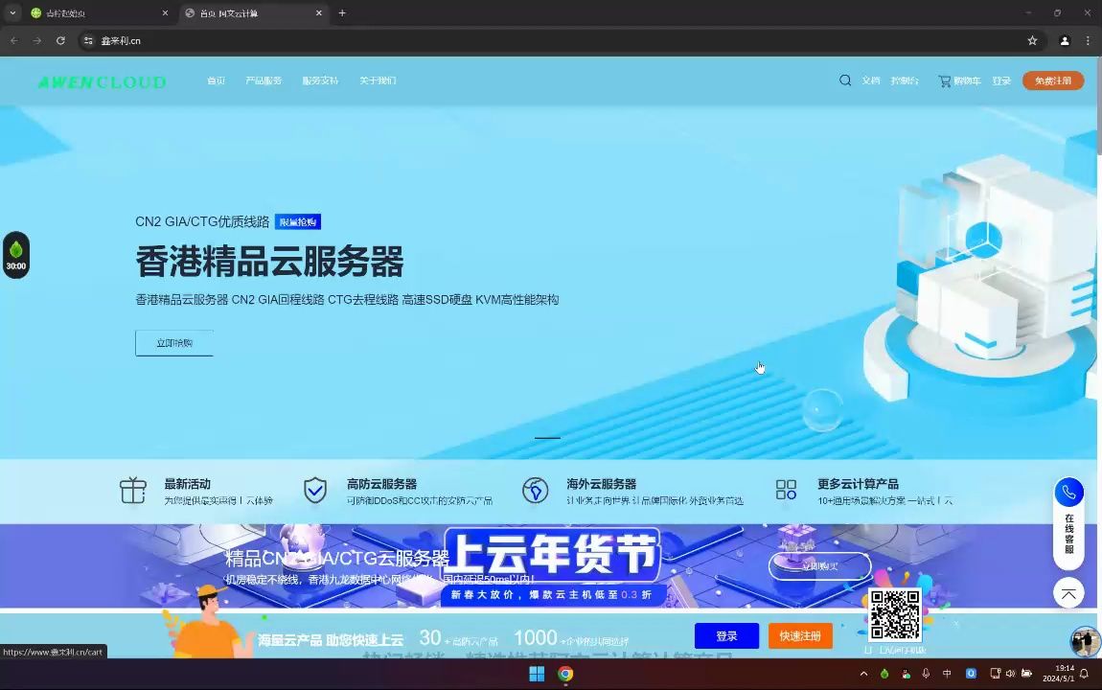The height and width of the screenshot is (690, 1102).
Task: Click the carousel position indicator below the banner
Action: click(x=546, y=437)
